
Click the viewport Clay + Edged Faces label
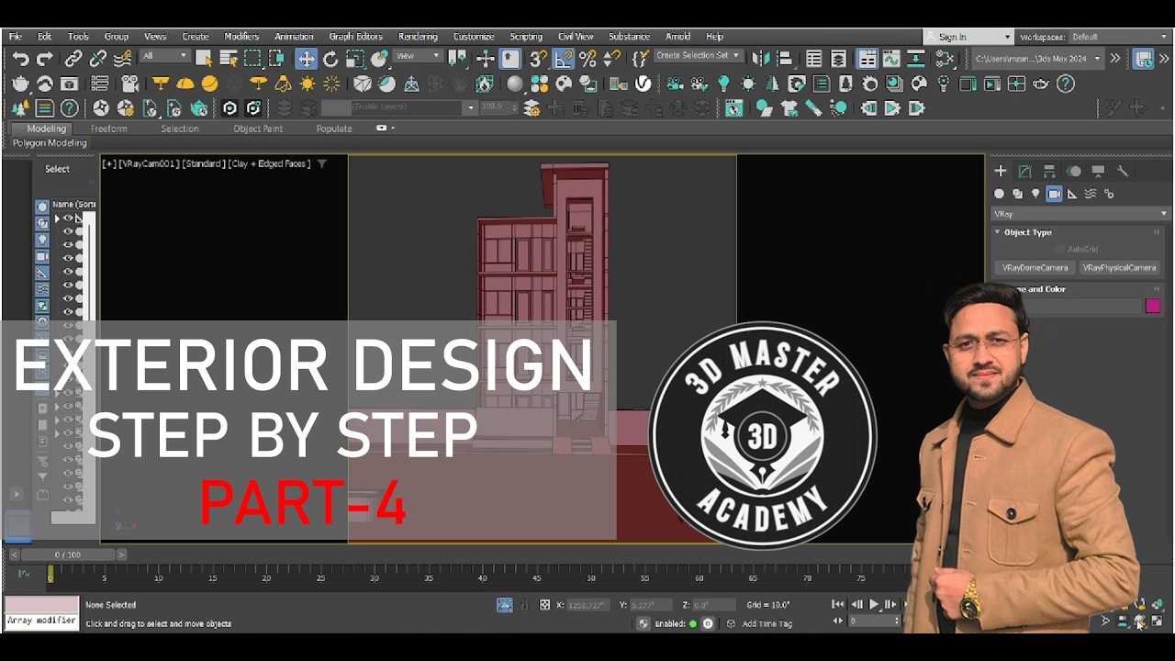pyautogui.click(x=269, y=163)
